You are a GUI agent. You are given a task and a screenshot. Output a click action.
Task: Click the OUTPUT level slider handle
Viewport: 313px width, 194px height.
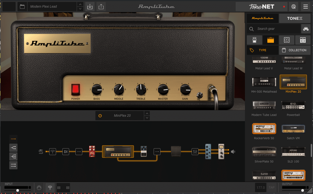click(303, 191)
